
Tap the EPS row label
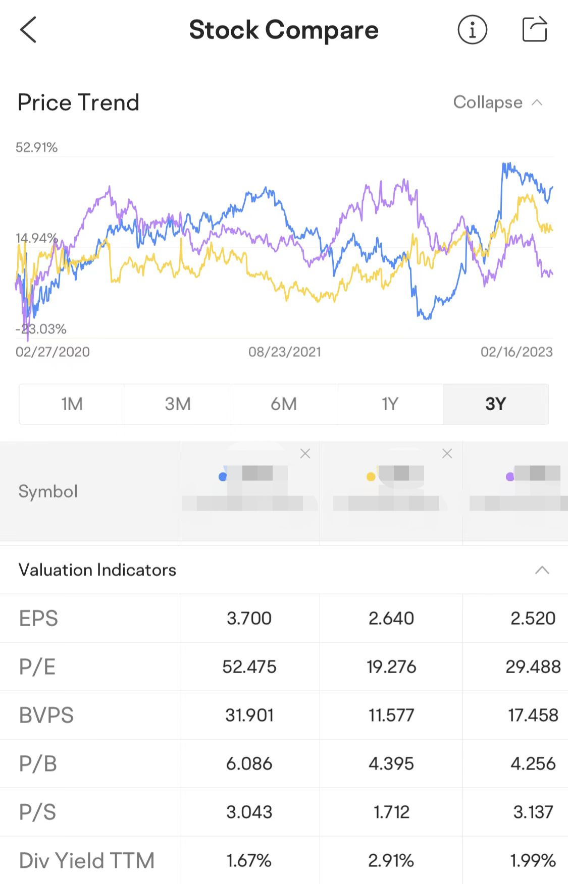tap(38, 618)
